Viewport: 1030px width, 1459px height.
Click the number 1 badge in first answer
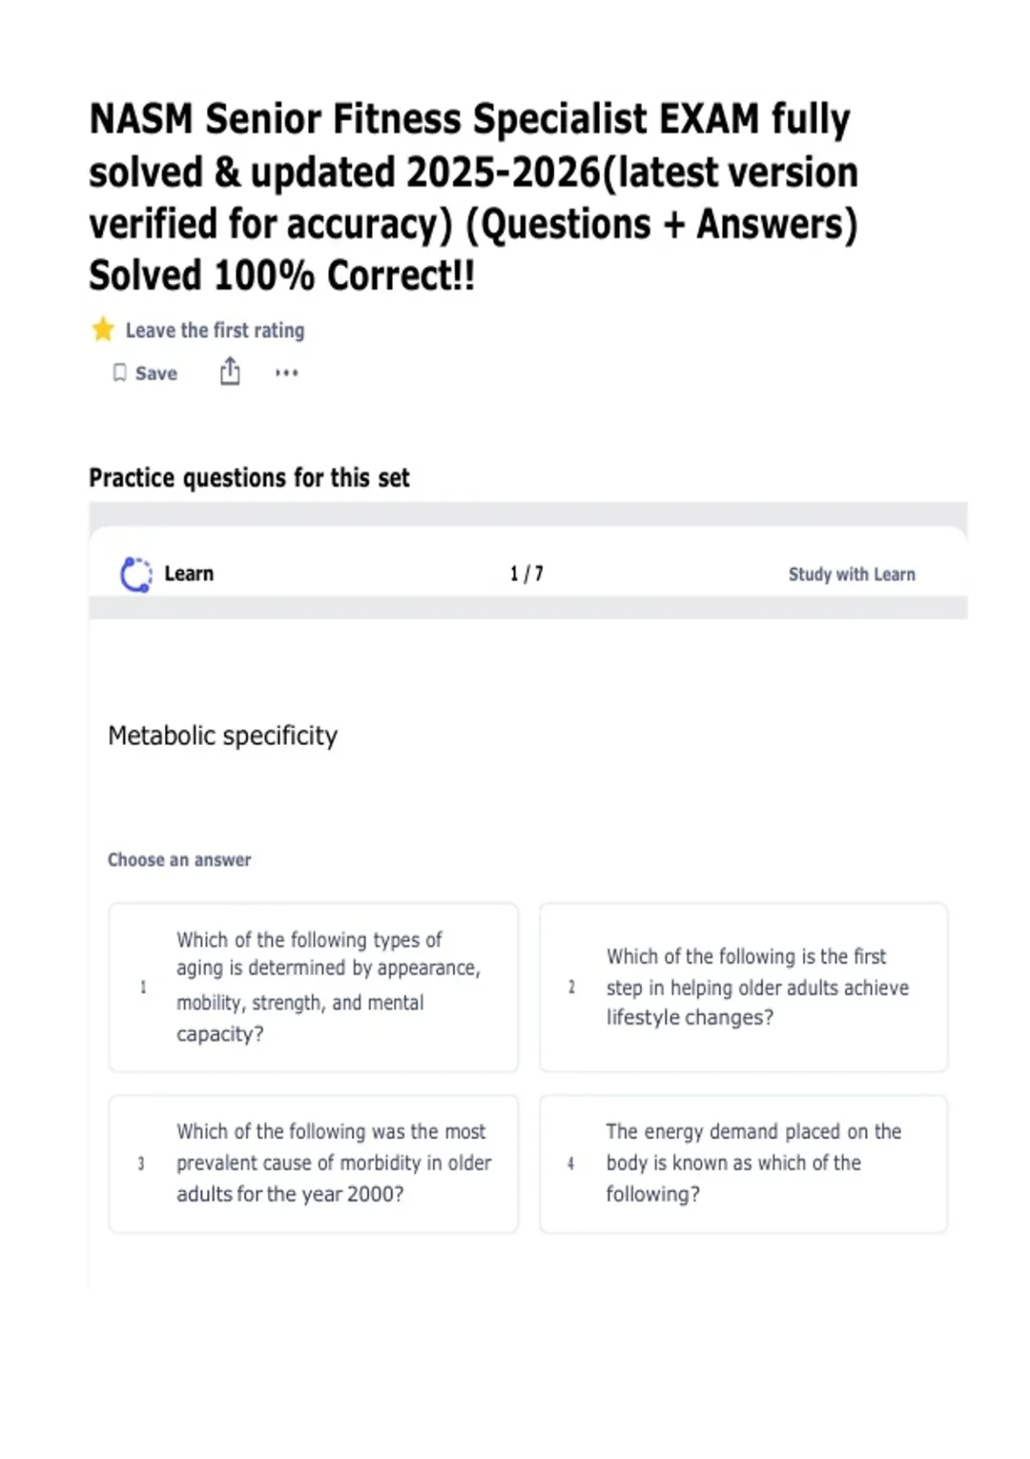pos(143,987)
